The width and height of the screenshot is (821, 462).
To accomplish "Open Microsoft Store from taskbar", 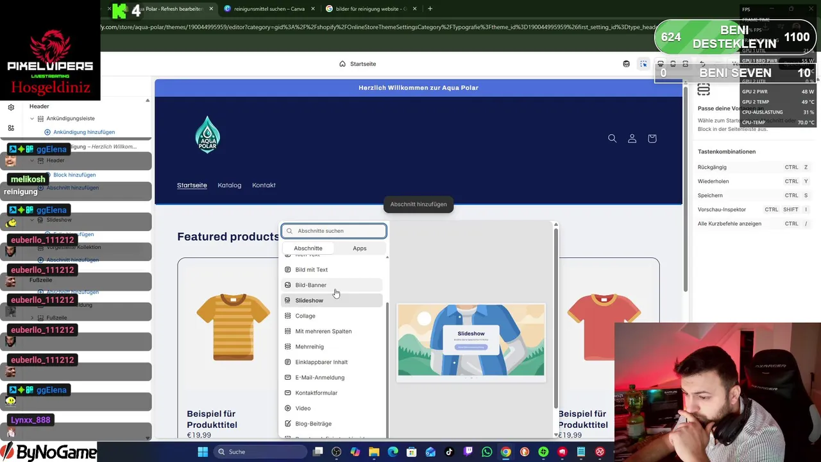I will tap(411, 452).
